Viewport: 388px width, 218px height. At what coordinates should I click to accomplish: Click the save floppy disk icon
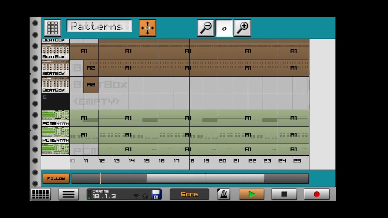156,194
